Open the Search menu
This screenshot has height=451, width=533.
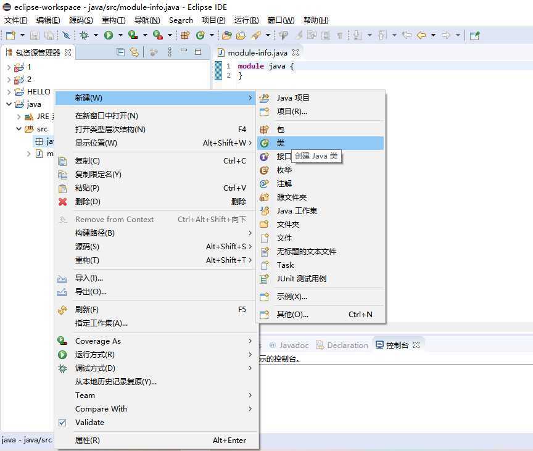click(x=181, y=20)
